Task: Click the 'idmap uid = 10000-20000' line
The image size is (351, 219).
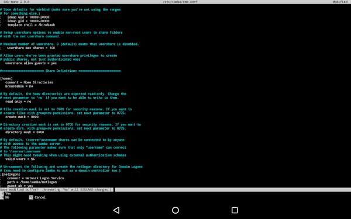Action: 25,17
